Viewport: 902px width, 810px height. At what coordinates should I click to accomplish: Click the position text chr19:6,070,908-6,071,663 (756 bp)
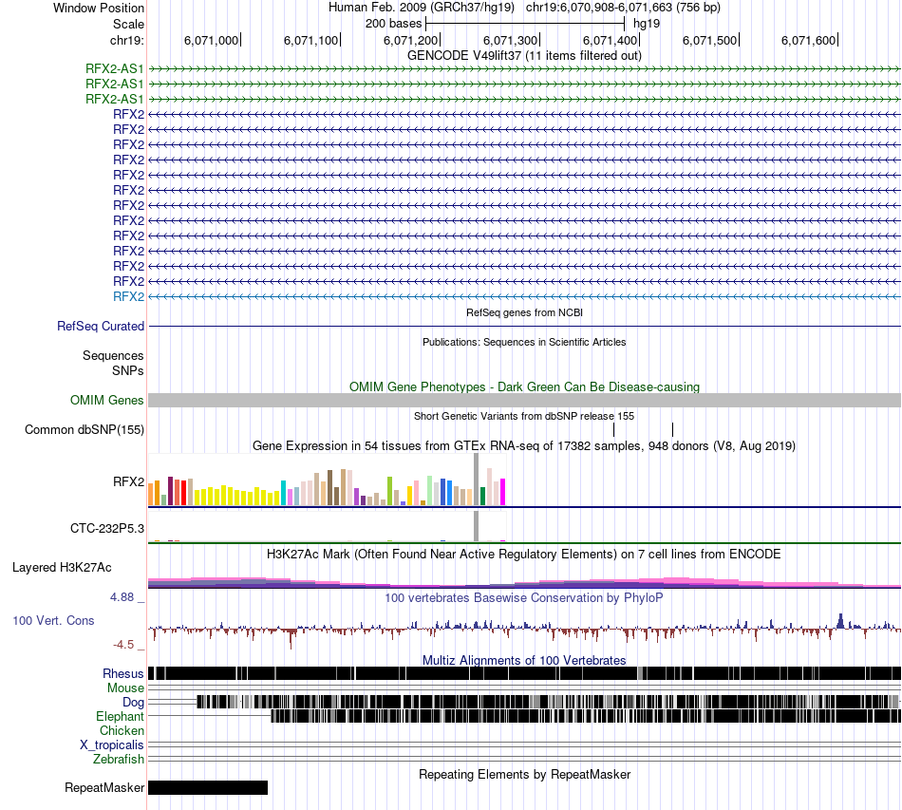pos(623,8)
